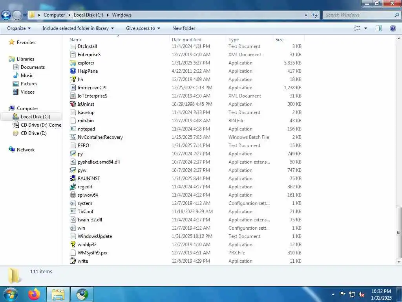Click the Windows Start orb
Screen dimensions: 402x302
coord(11,294)
